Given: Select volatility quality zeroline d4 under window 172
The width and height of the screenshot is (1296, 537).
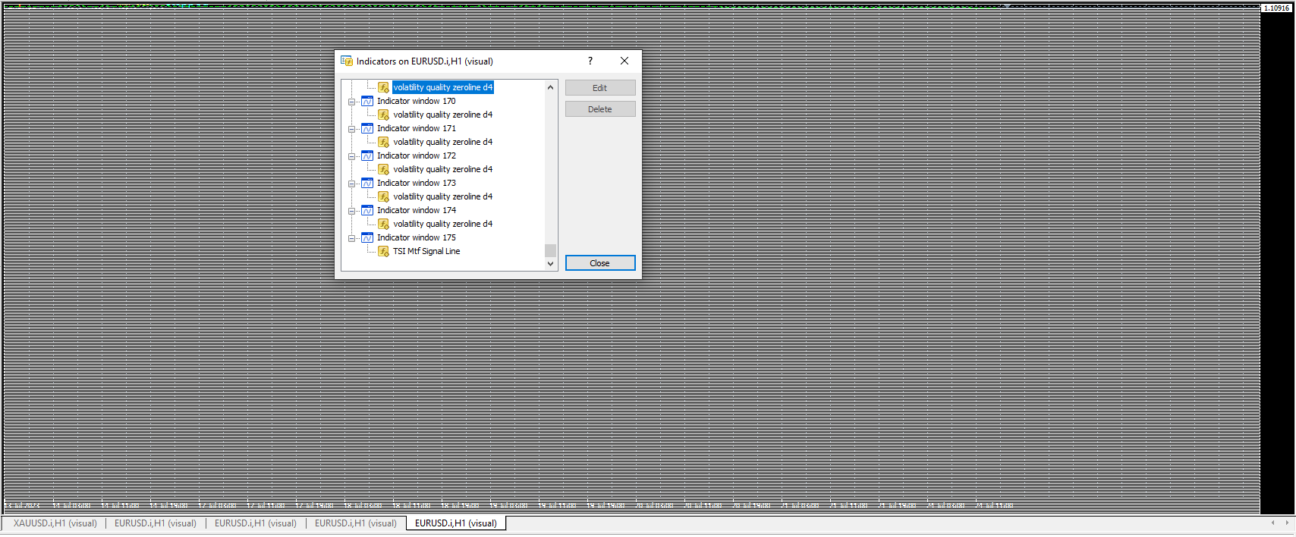Looking at the screenshot, I should tap(443, 169).
